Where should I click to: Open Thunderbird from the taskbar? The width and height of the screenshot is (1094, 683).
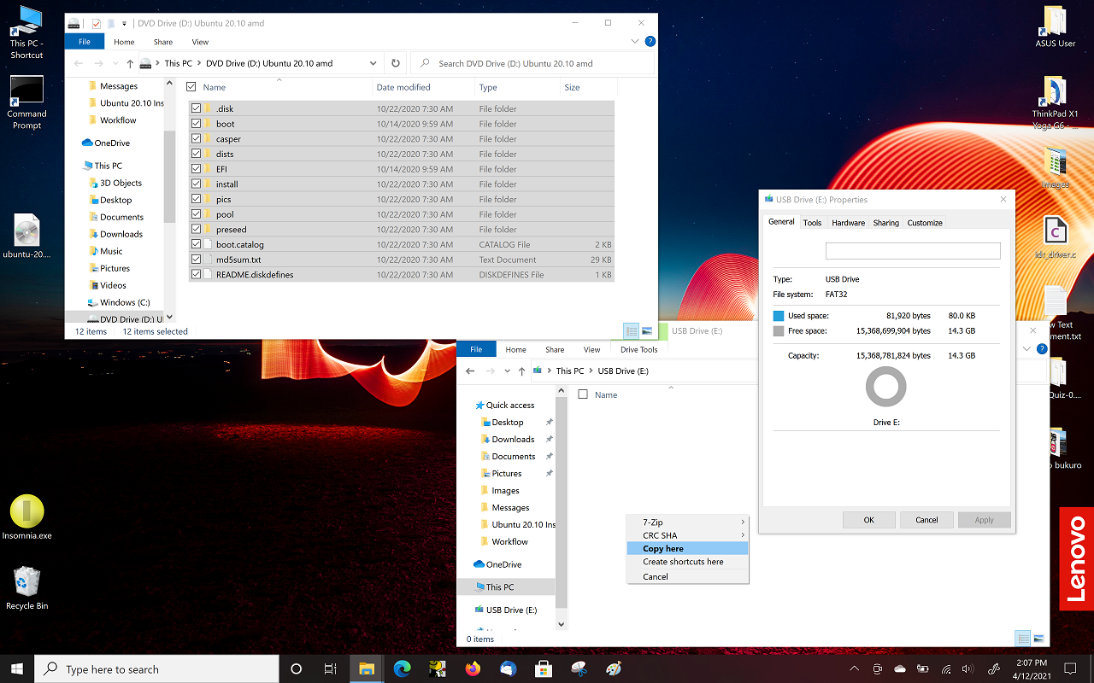click(509, 668)
